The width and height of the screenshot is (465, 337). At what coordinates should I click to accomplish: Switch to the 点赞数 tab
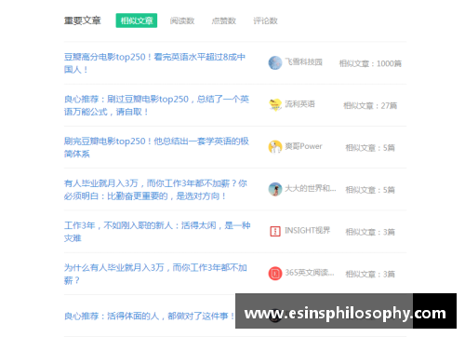click(223, 20)
